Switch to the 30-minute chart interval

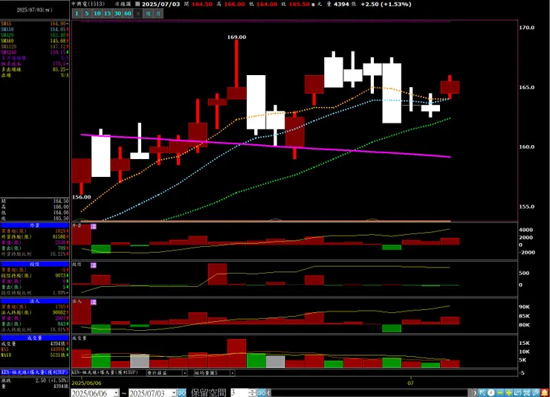point(117,13)
